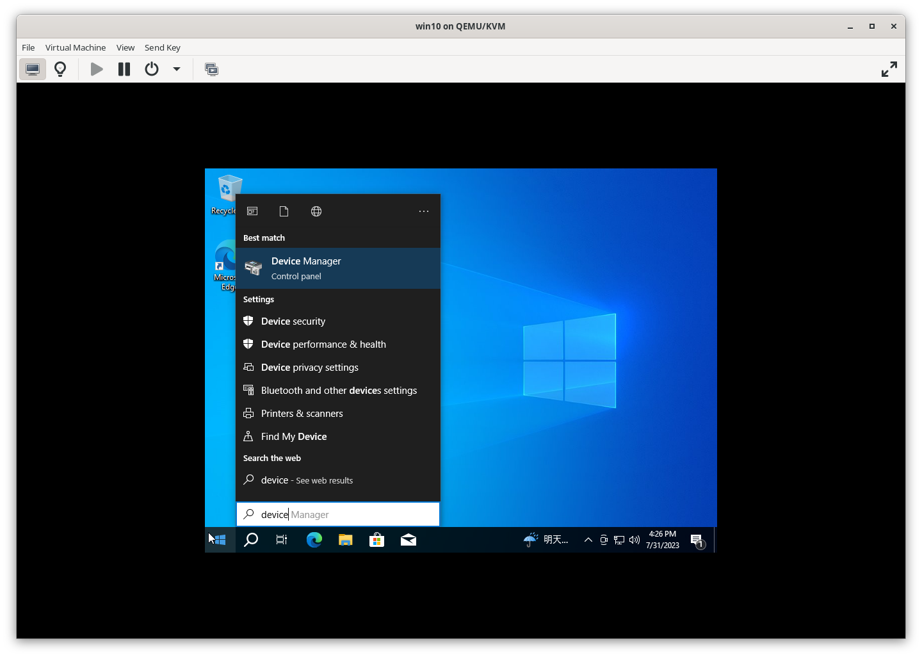
Task: Open Microsoft Store from taskbar
Action: tap(377, 540)
